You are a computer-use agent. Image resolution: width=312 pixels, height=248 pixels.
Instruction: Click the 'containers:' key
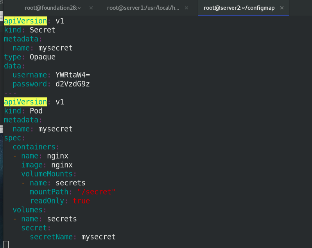pos(36,147)
